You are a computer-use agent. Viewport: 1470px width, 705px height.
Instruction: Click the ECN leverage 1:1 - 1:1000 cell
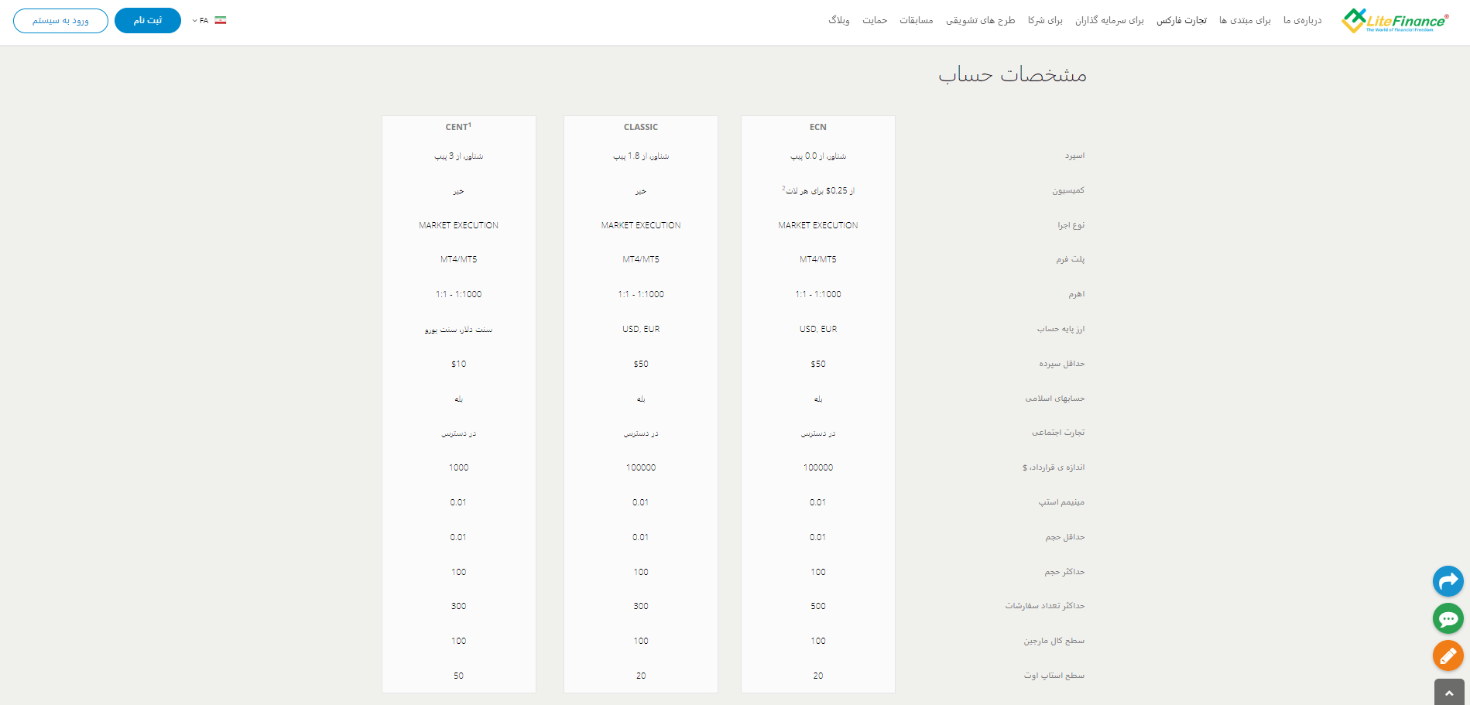[x=818, y=294]
